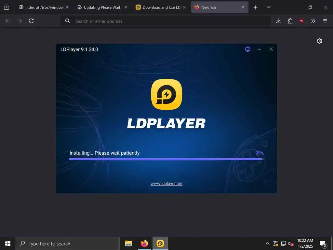Open the Windows Start menu
Screen dimensions: 333x250
[x=8, y=243]
